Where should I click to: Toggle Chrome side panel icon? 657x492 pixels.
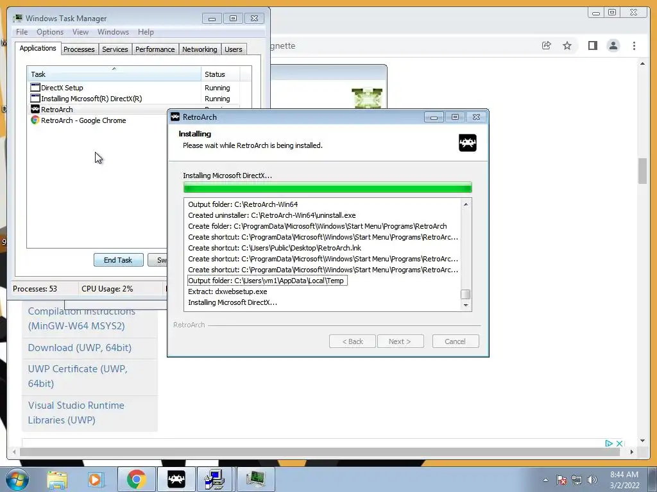592,45
